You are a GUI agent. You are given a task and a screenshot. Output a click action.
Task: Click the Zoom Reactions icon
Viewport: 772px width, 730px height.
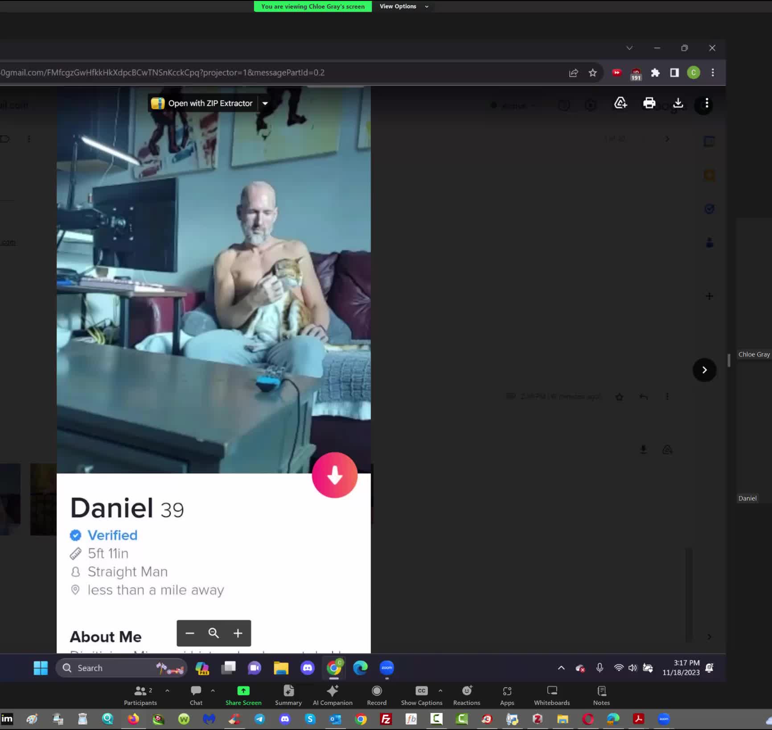(x=466, y=695)
